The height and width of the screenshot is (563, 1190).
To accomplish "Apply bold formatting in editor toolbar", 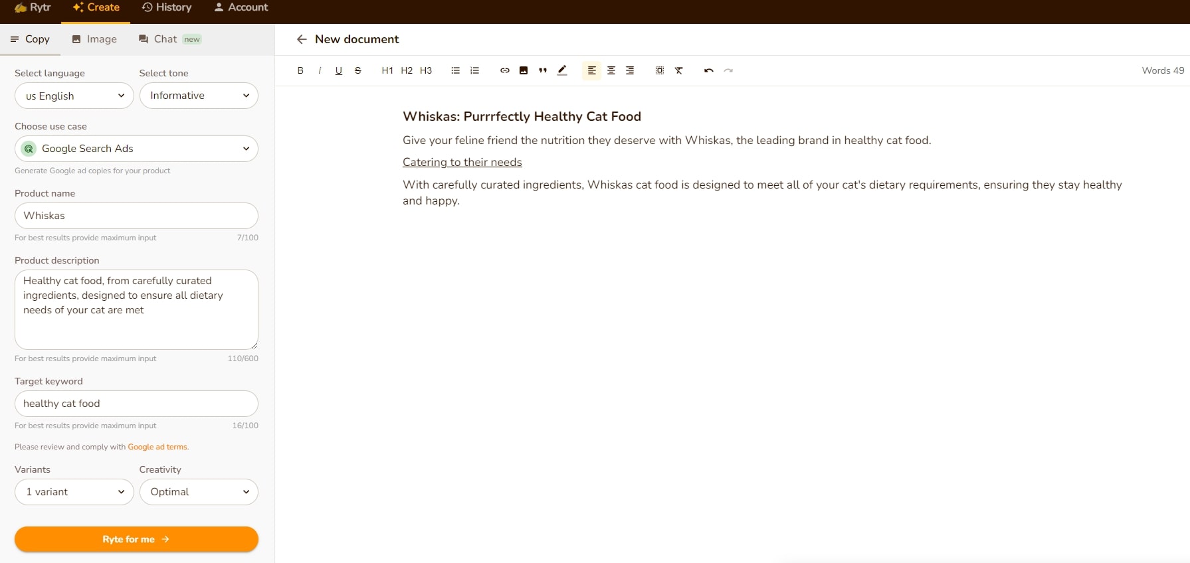I will 300,70.
